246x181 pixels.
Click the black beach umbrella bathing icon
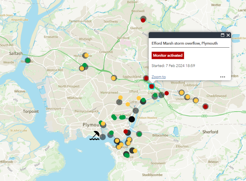(x=94, y=135)
